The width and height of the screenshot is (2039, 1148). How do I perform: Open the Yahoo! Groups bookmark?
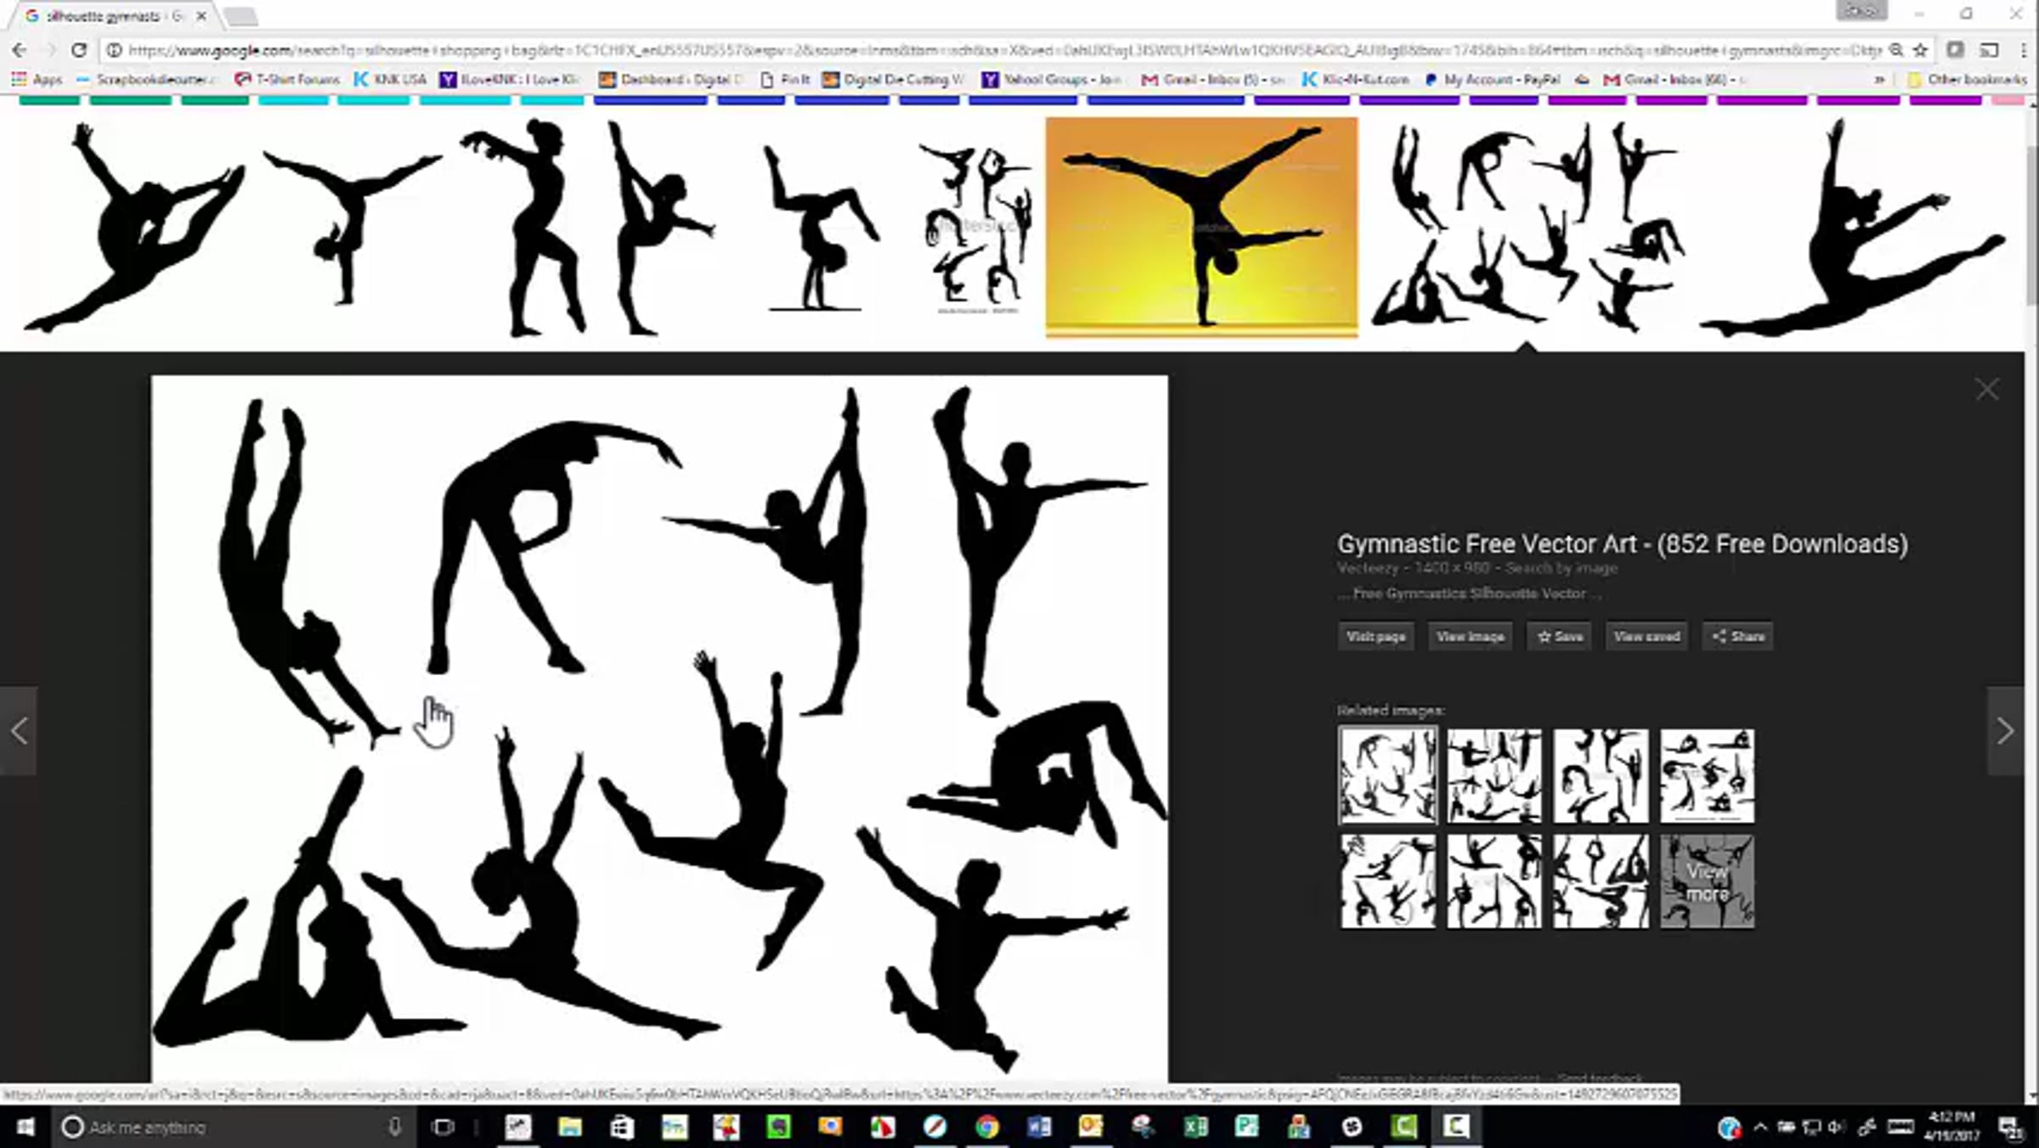pos(1052,79)
